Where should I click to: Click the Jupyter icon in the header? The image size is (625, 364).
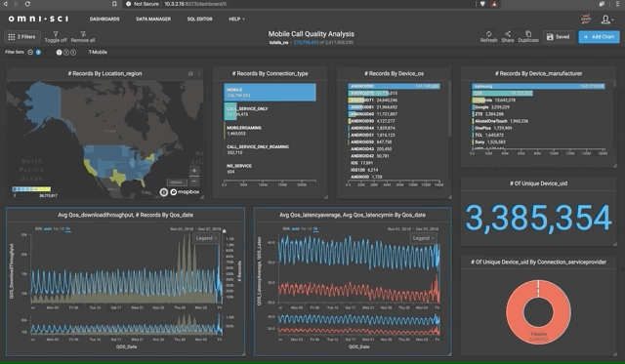(x=586, y=19)
